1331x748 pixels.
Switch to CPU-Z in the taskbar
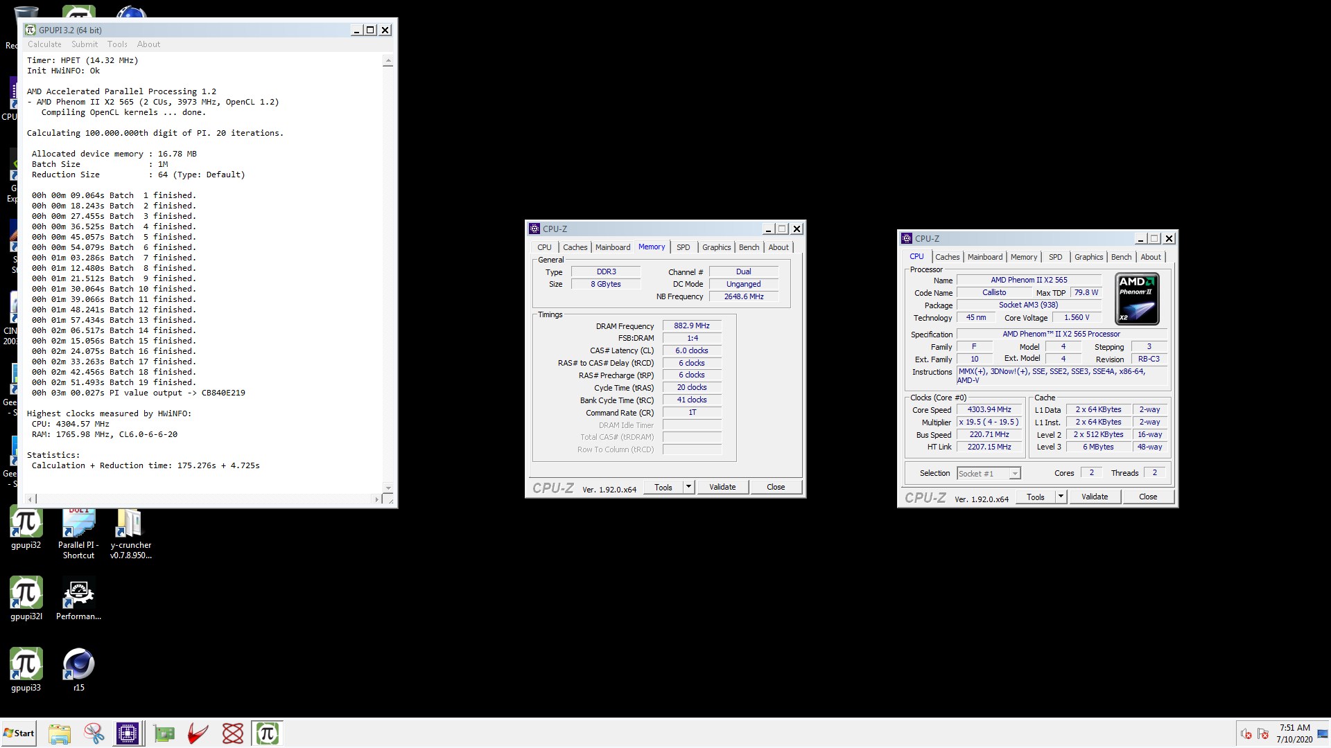tap(128, 733)
